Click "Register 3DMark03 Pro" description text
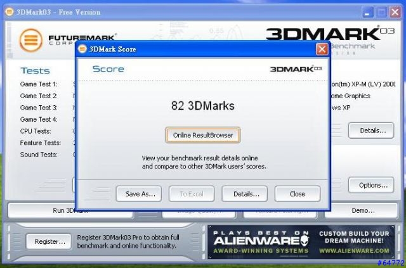 (128, 241)
